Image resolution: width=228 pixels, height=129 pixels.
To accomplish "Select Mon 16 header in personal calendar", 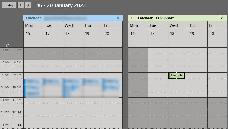I will coord(33,34).
